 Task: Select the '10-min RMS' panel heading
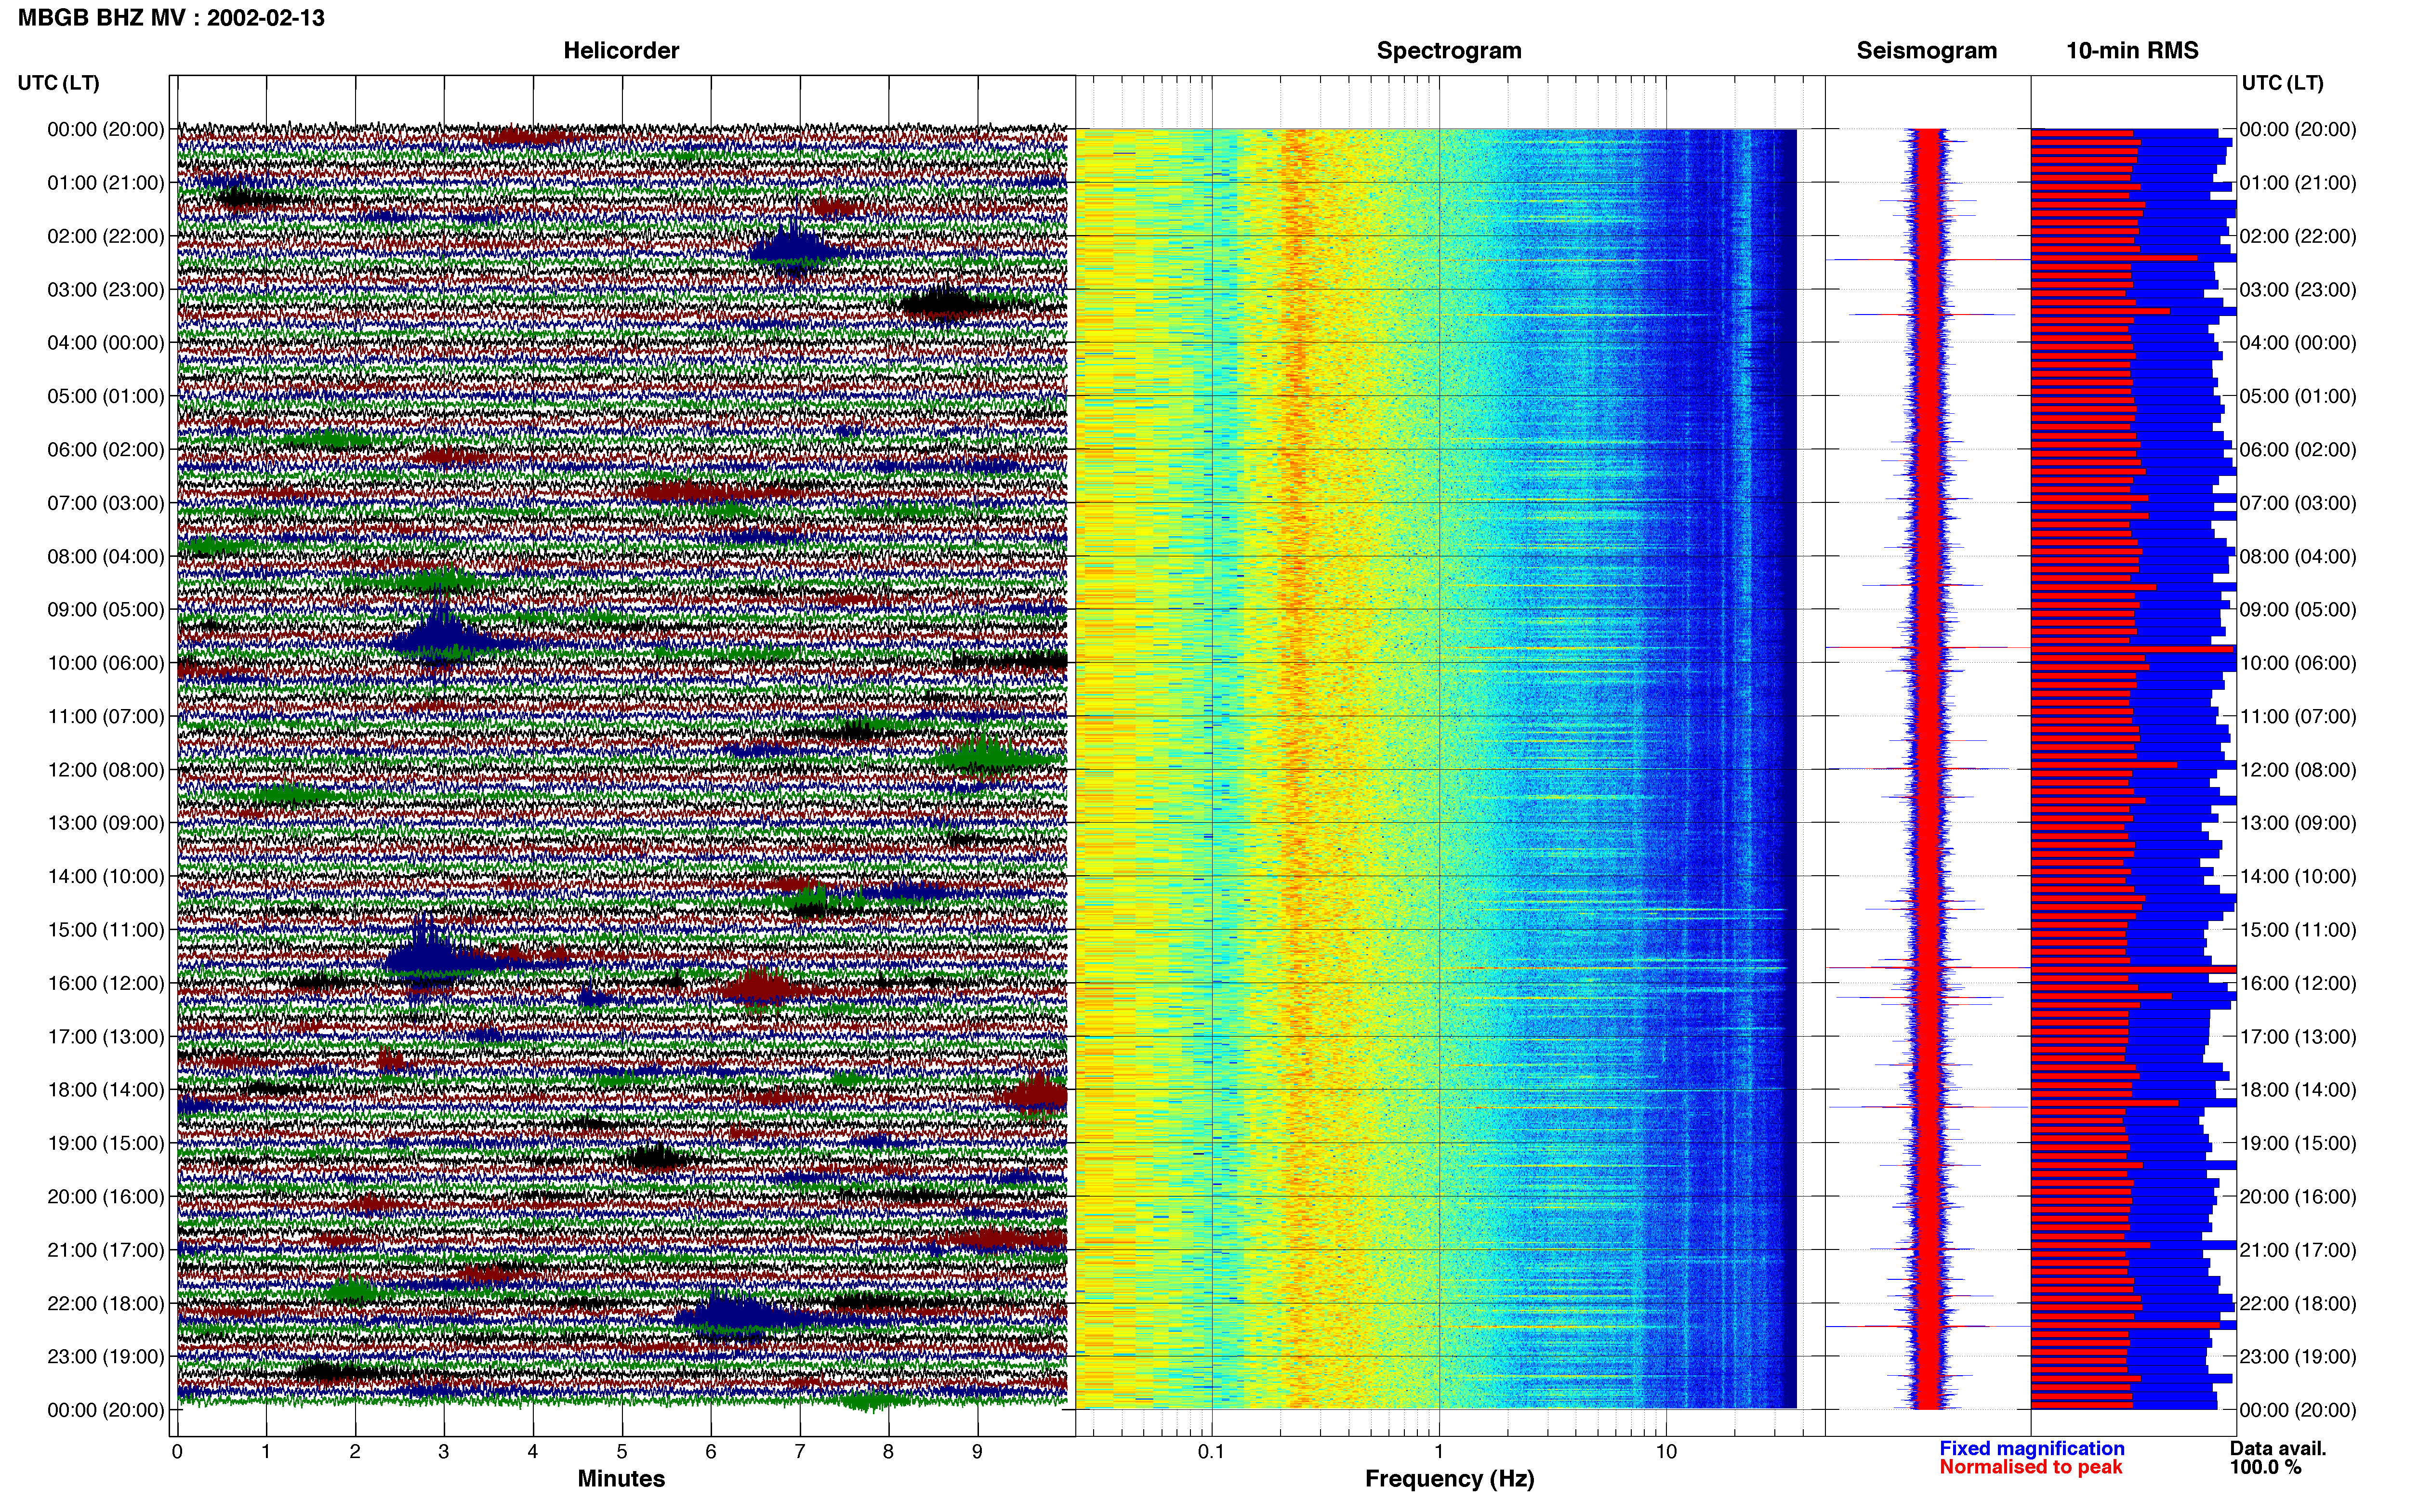(x=2132, y=51)
